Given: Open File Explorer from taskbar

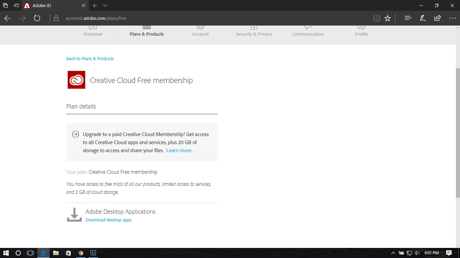Looking at the screenshot, I should 56,253.
